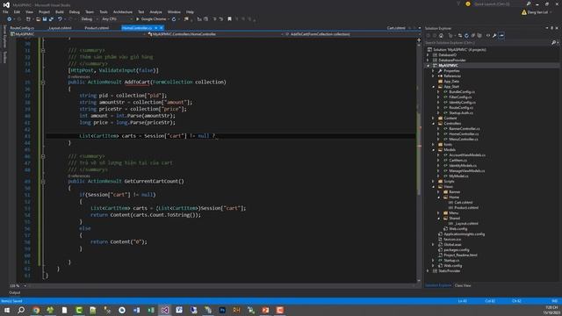This screenshot has width=562, height=316.
Task: Switch to the Cart.cshtml tab
Action: click(396, 28)
